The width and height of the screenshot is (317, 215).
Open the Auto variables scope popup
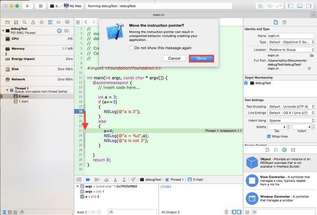pyautogui.click(x=82, y=212)
